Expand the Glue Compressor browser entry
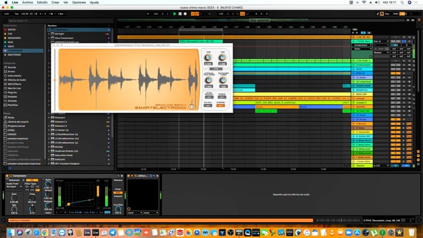 [x=49, y=38]
